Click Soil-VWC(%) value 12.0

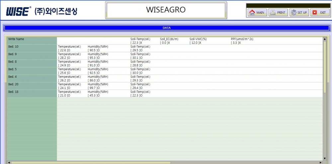tap(195, 43)
